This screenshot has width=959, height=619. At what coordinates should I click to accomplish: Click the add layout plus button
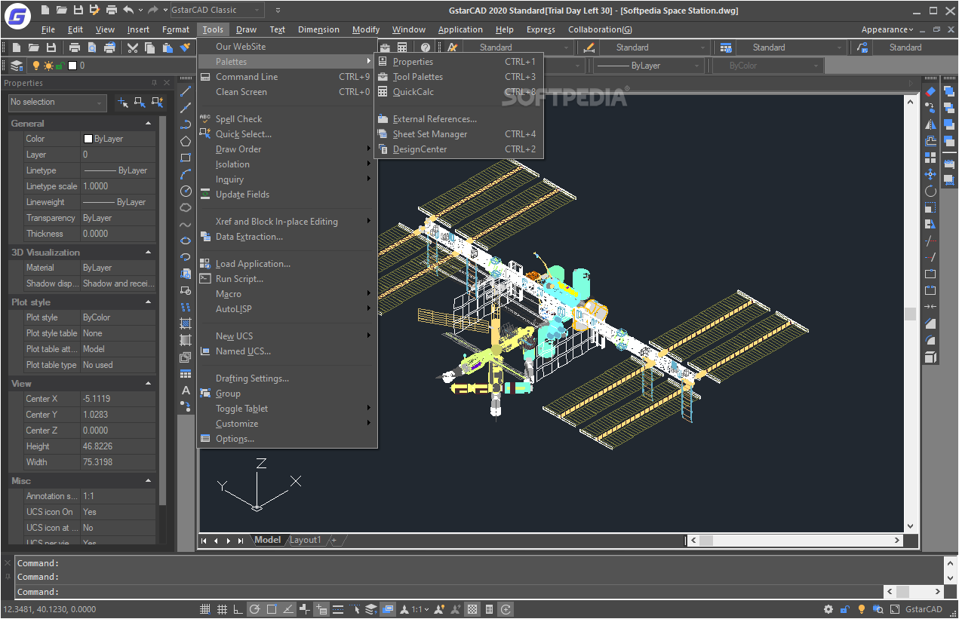[x=333, y=540]
